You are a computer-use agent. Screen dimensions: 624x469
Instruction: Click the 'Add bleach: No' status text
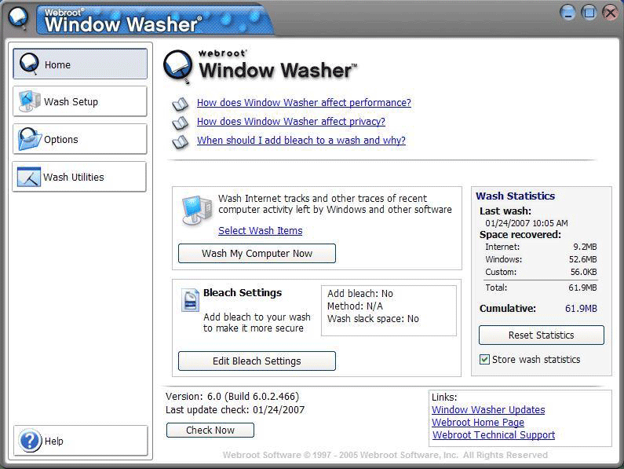pyautogui.click(x=360, y=294)
